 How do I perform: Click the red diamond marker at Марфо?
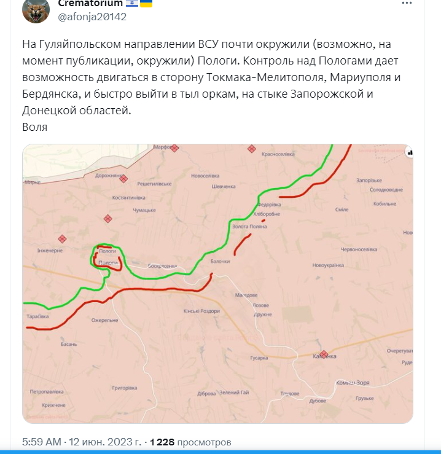(174, 148)
